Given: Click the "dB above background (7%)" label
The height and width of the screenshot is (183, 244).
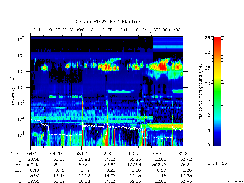Looking at the screenshot, I should point(200,91).
